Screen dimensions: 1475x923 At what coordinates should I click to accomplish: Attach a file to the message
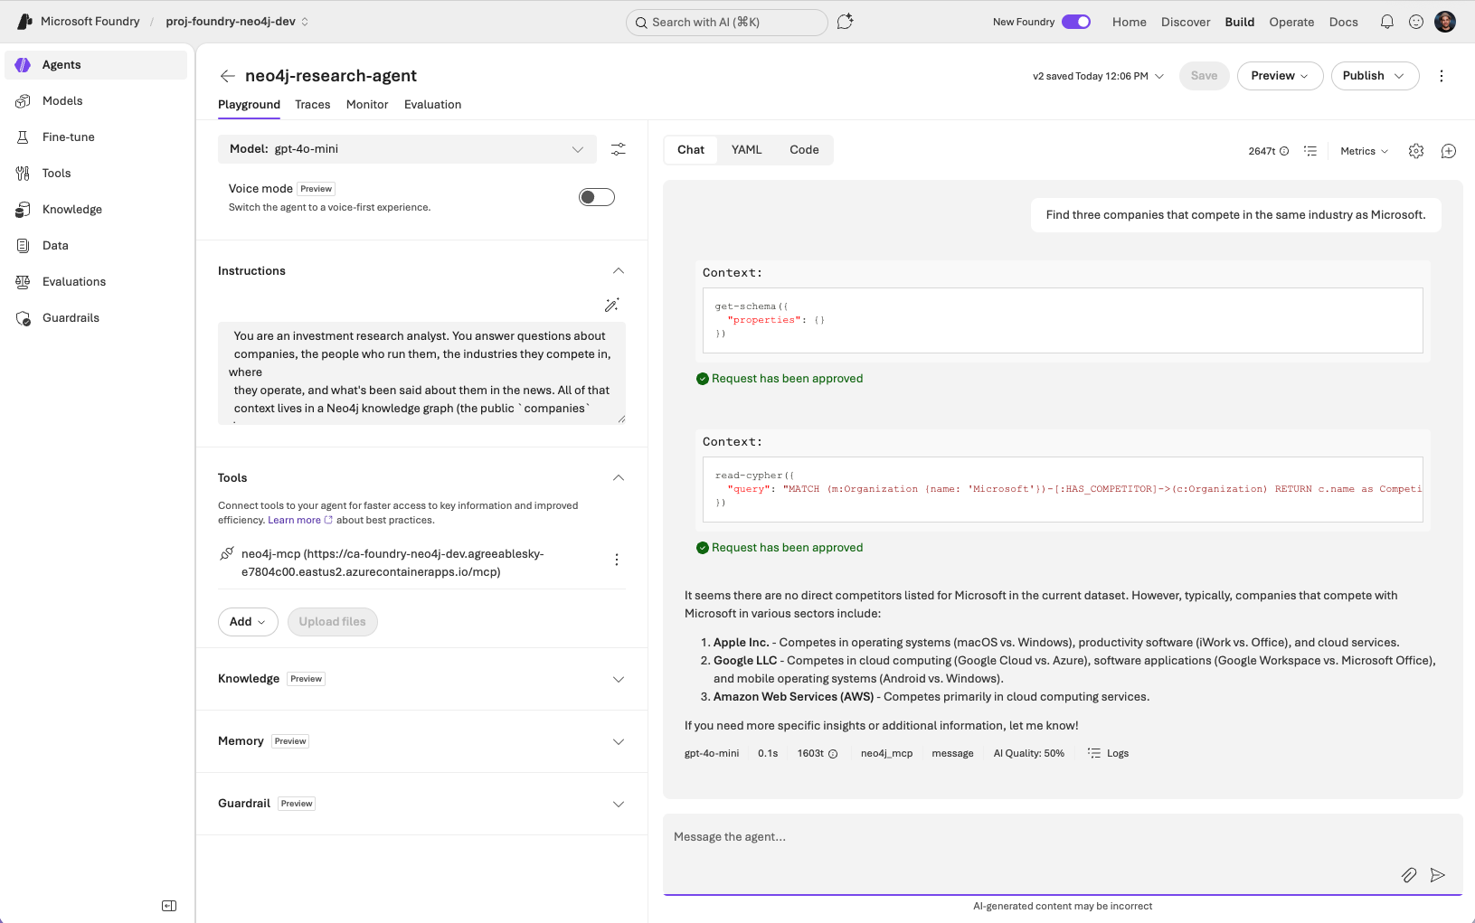pyautogui.click(x=1409, y=874)
